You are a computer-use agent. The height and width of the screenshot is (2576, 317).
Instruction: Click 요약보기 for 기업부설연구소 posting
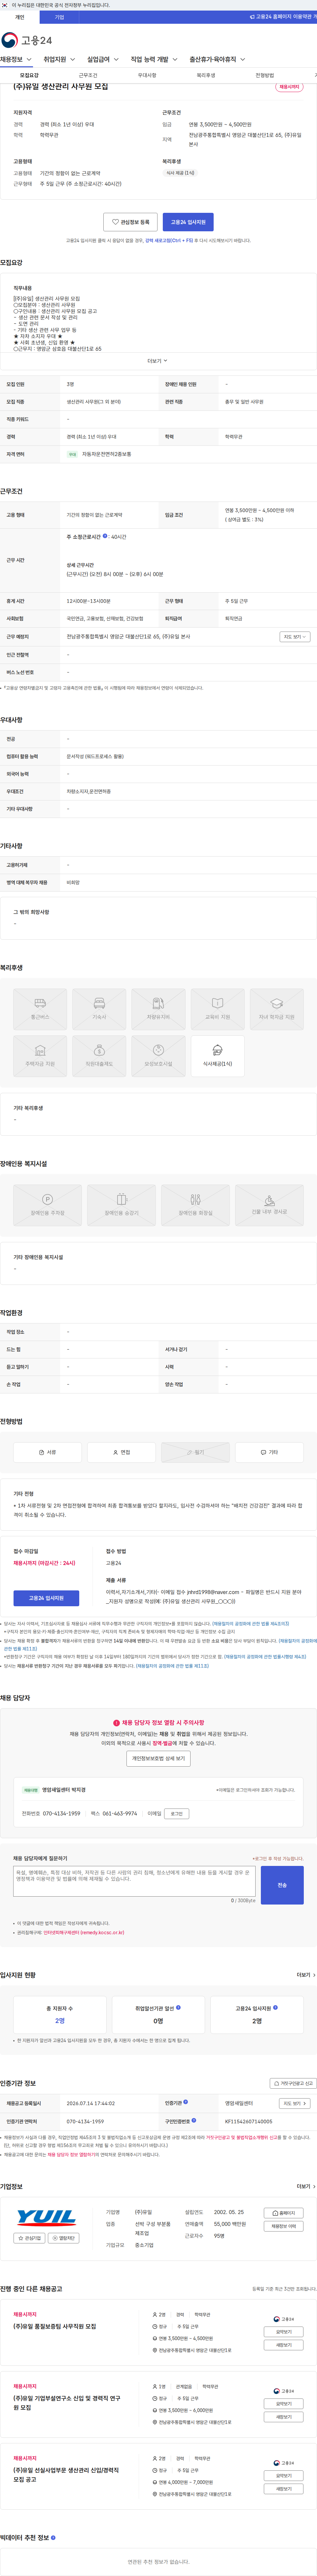(284, 2403)
